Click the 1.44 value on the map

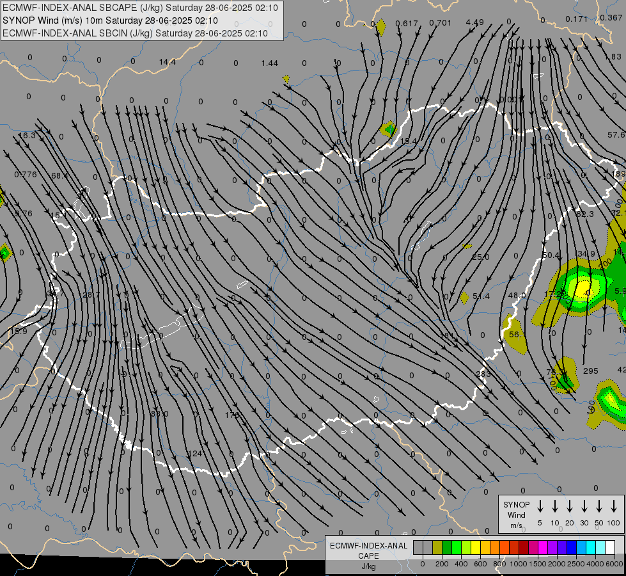point(270,63)
